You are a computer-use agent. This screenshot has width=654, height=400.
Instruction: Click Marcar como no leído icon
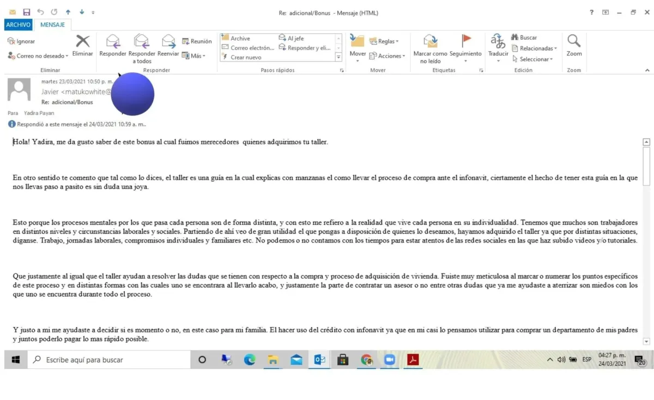[430, 41]
